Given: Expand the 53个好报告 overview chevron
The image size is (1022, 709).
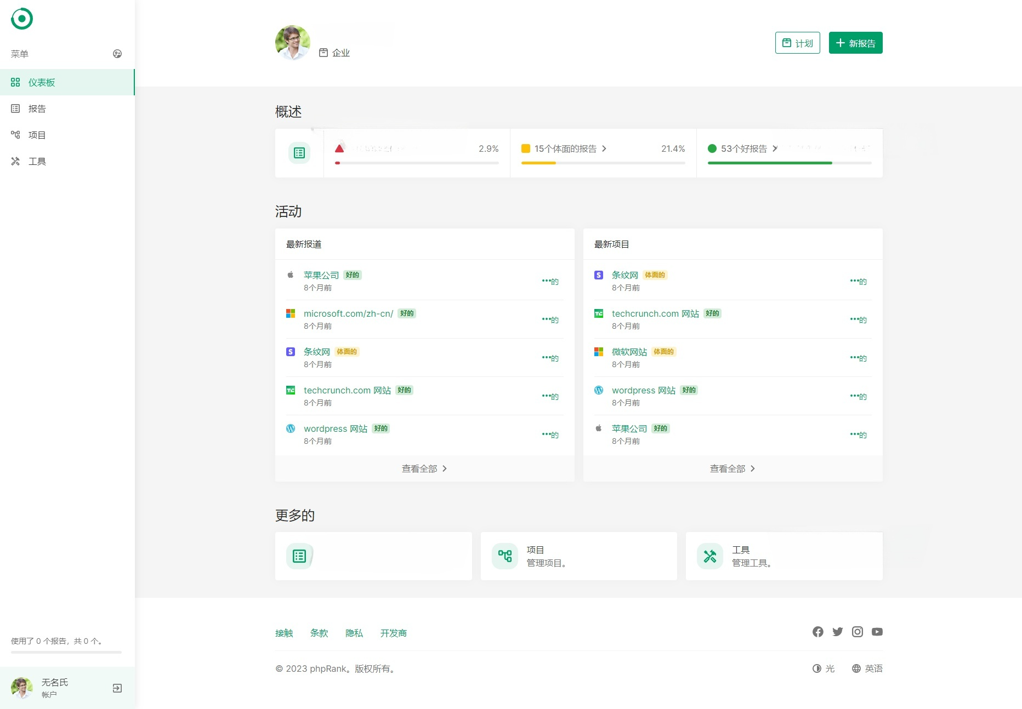Looking at the screenshot, I should (775, 148).
